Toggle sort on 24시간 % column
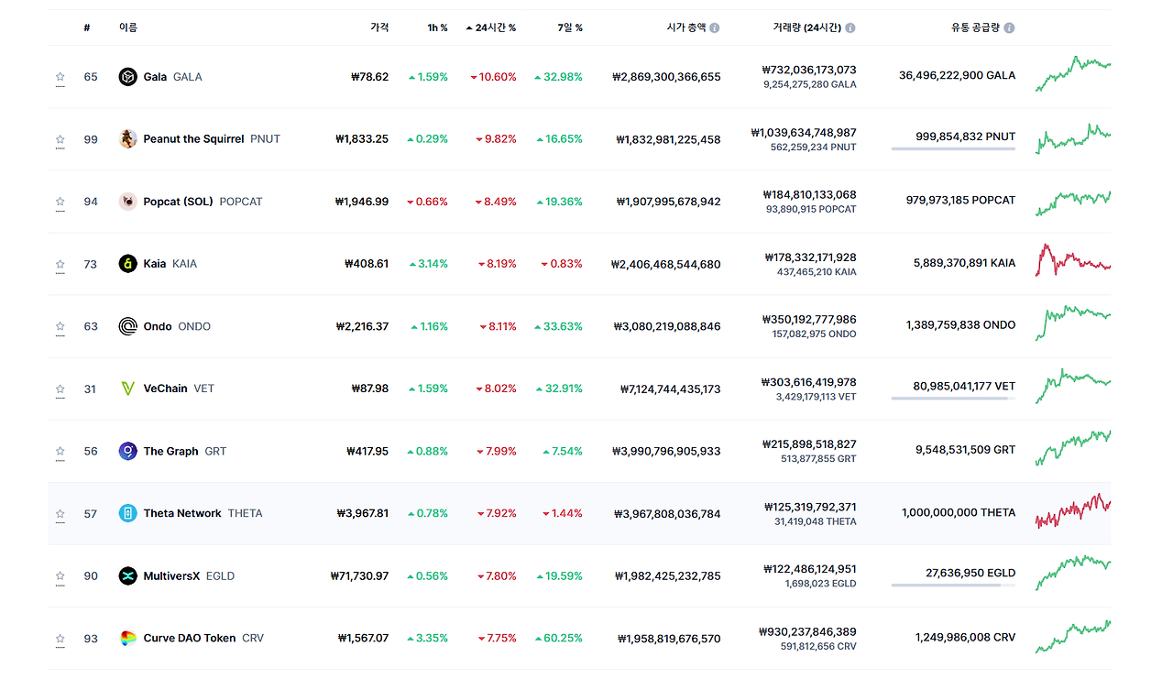Screen dimensions: 1173x679 coord(491,27)
